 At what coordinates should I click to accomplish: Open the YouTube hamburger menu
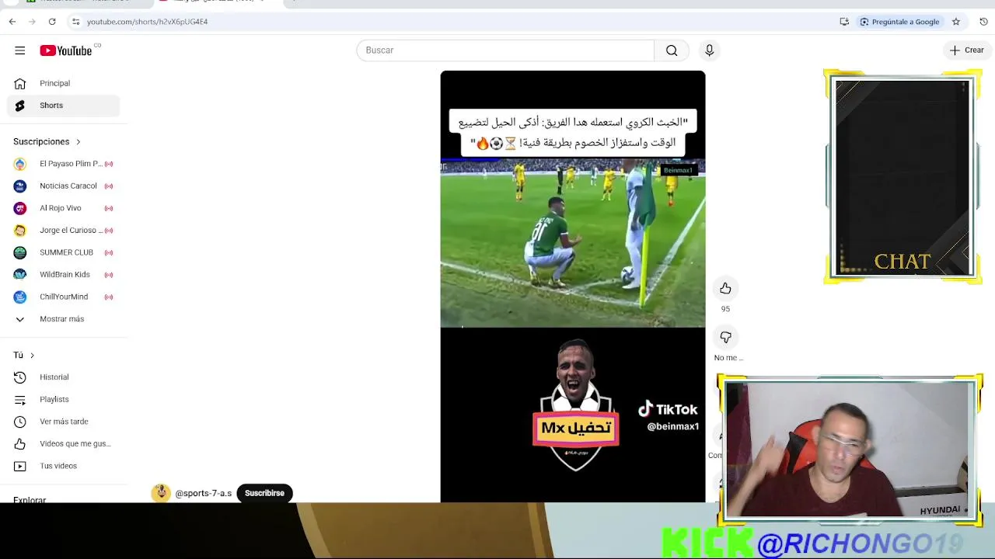tap(19, 50)
